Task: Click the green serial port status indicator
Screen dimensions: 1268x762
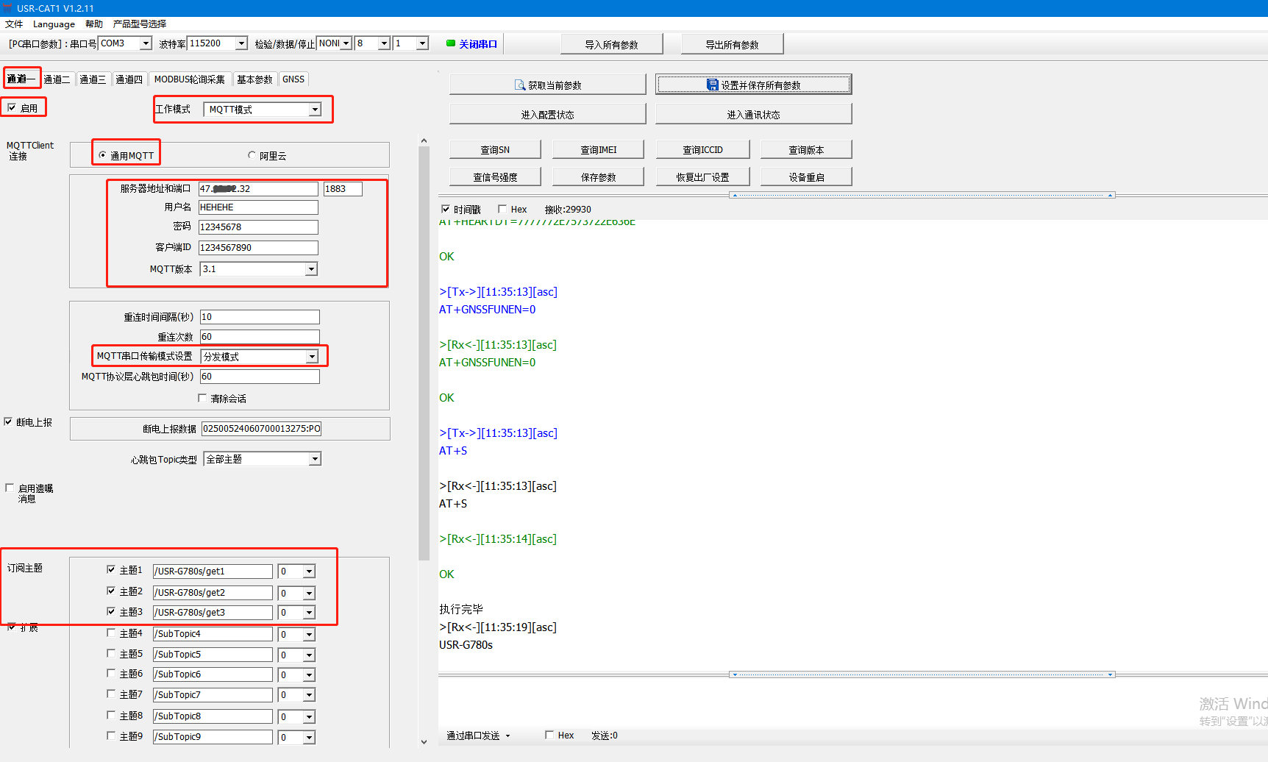Action: (x=451, y=43)
